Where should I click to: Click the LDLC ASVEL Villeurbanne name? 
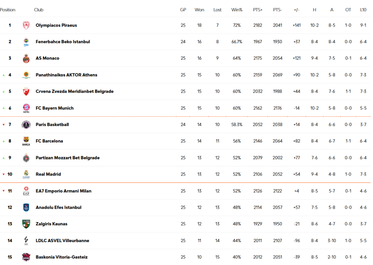click(x=62, y=241)
